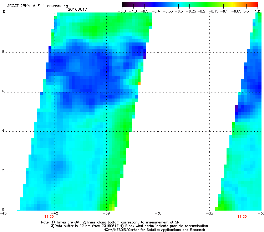Image resolution: width=264 pixels, height=232 pixels.
Task: Click the longitude label "-33"
Action: point(209,213)
